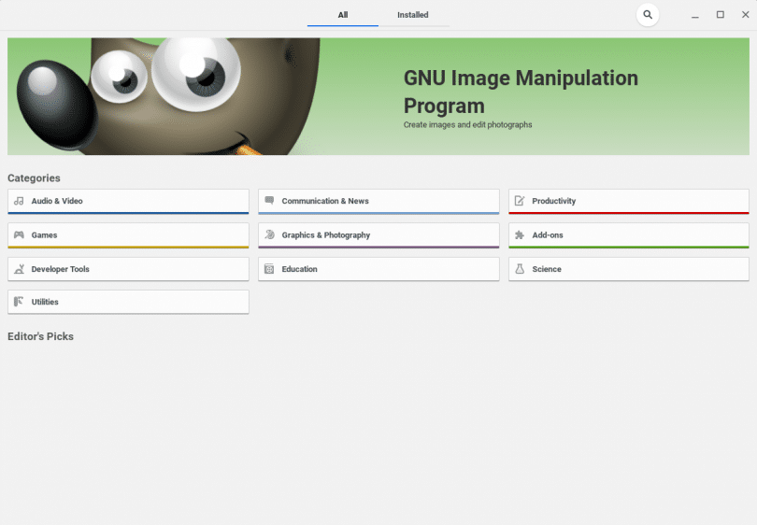
Task: Click the Communication & News speech bubble icon
Action: 269,201
